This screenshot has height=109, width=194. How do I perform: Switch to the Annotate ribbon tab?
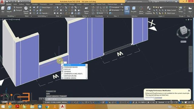coord(58,4)
